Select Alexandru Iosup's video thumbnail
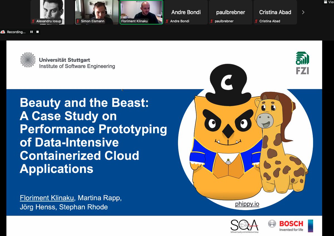The height and width of the screenshot is (236, 334). [x=52, y=12]
